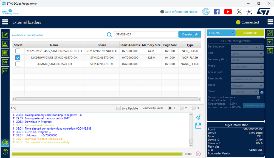Open the right hamburger menu
274x158 pixels.
point(270,22)
